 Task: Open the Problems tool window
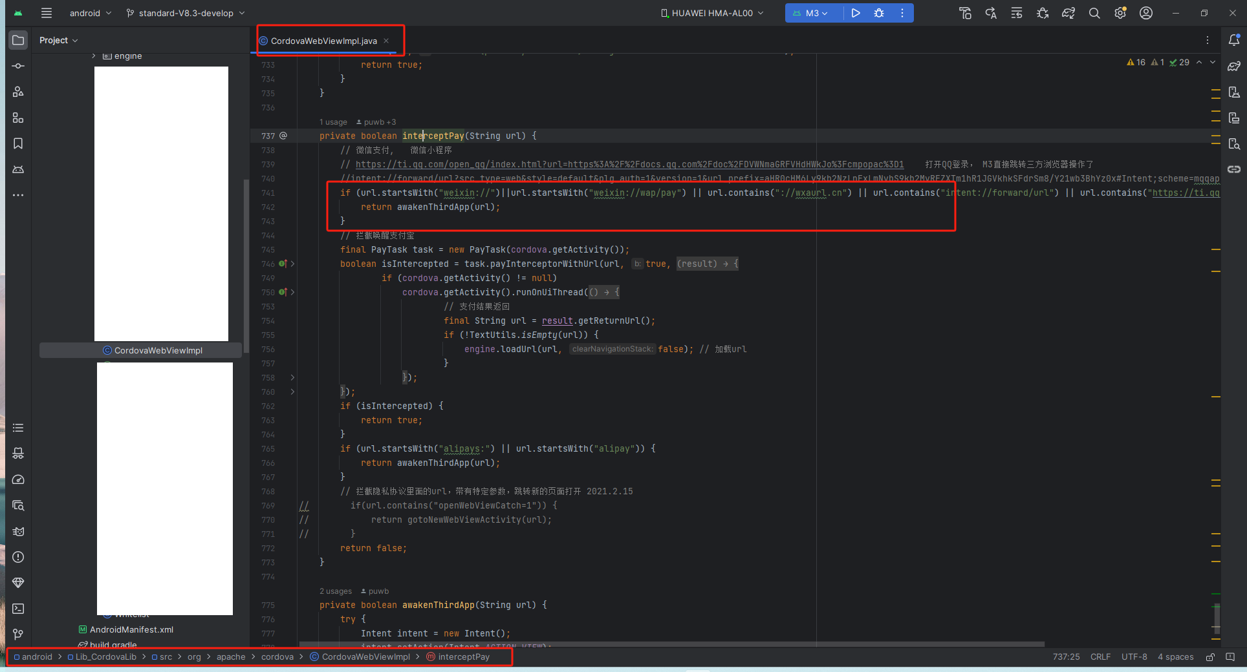point(18,557)
